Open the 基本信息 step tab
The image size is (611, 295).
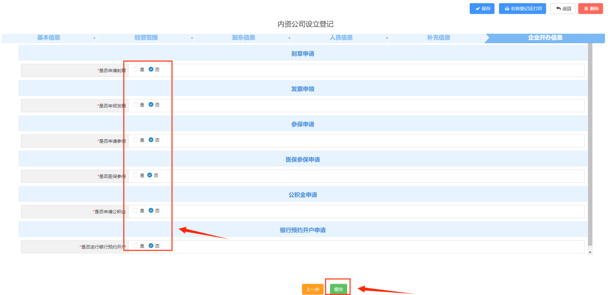[x=49, y=38]
